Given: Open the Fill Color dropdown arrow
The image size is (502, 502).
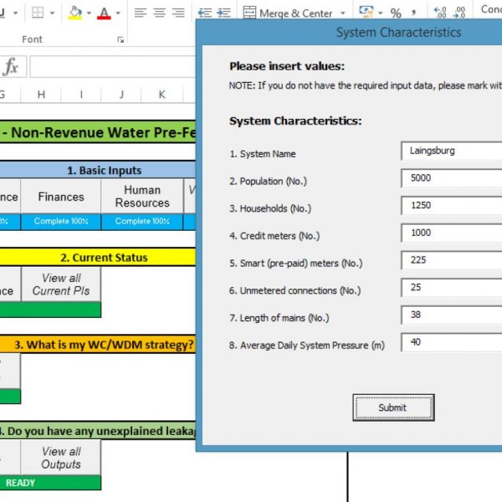Looking at the screenshot, I should (89, 13).
